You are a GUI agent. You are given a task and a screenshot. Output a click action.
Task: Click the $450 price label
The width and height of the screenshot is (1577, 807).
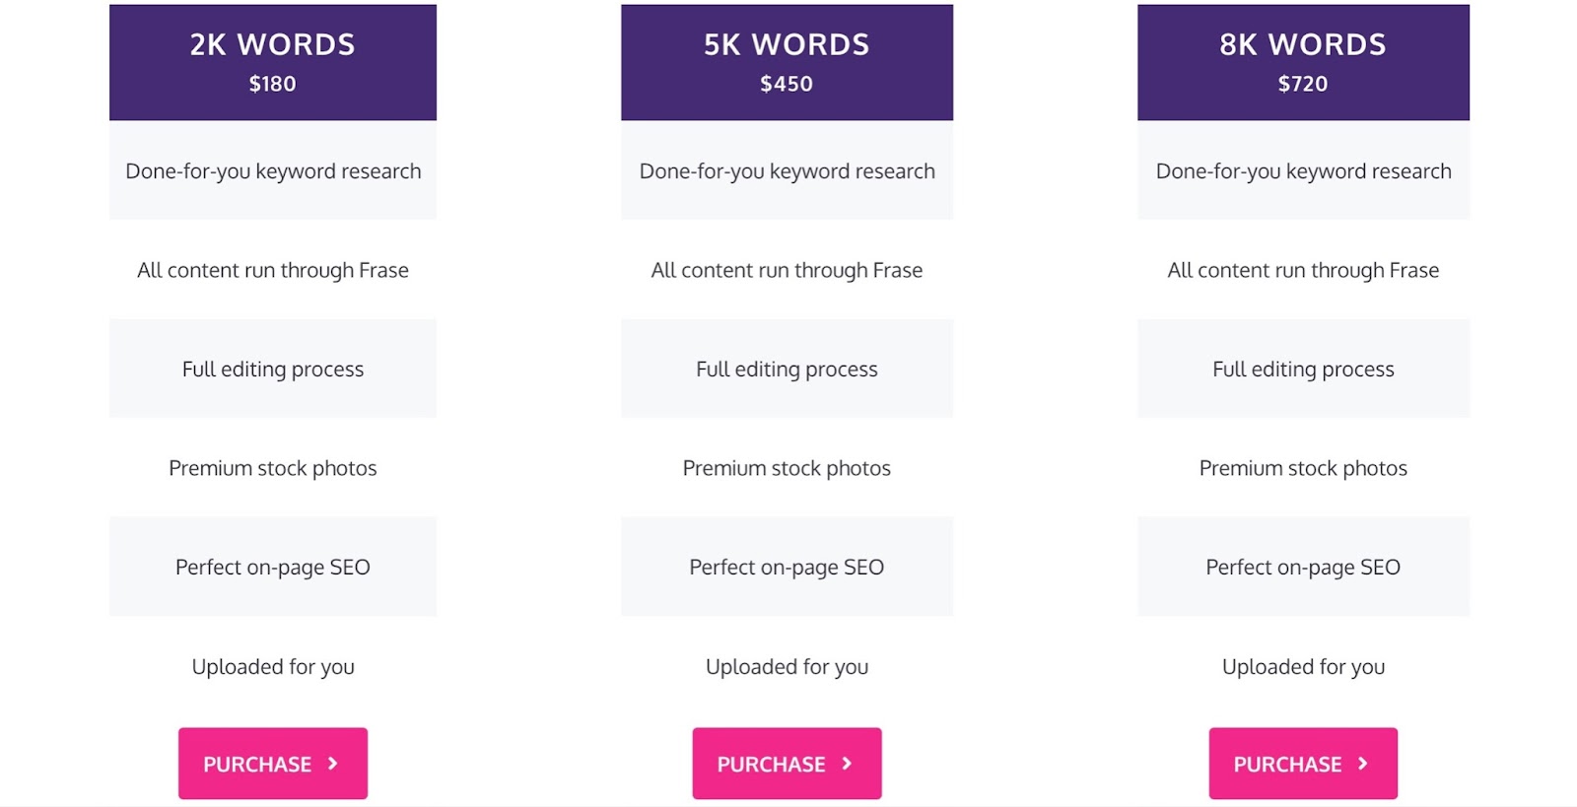(787, 84)
